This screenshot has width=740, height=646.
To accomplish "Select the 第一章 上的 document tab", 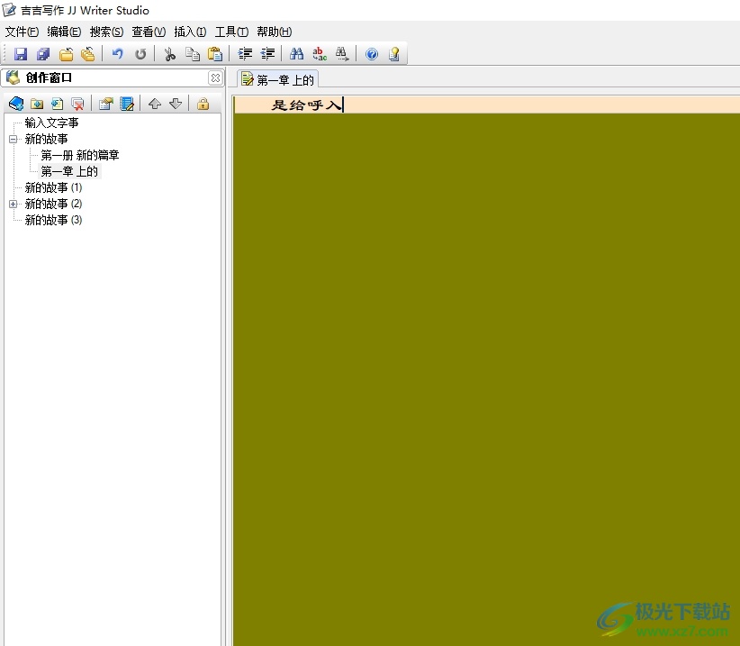I will pos(277,79).
